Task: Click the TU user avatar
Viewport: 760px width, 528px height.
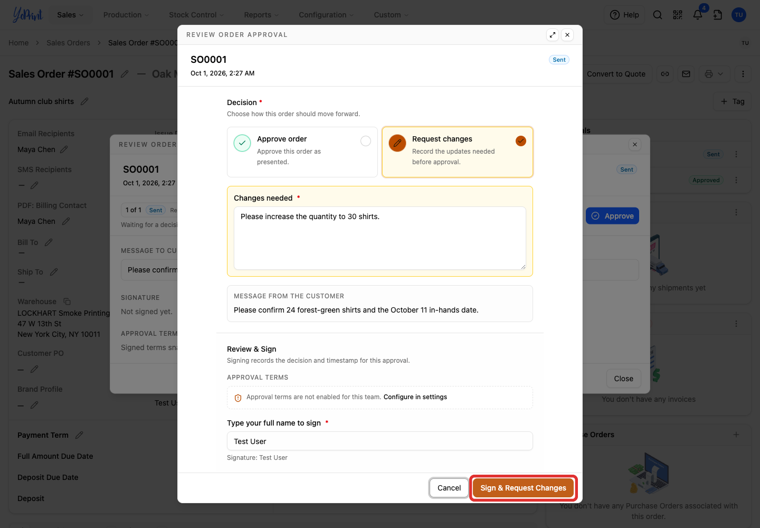Action: point(739,15)
